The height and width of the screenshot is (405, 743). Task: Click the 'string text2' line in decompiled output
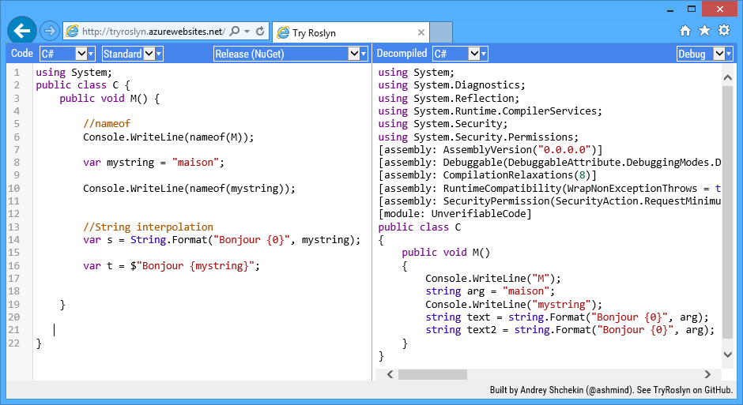click(x=570, y=330)
